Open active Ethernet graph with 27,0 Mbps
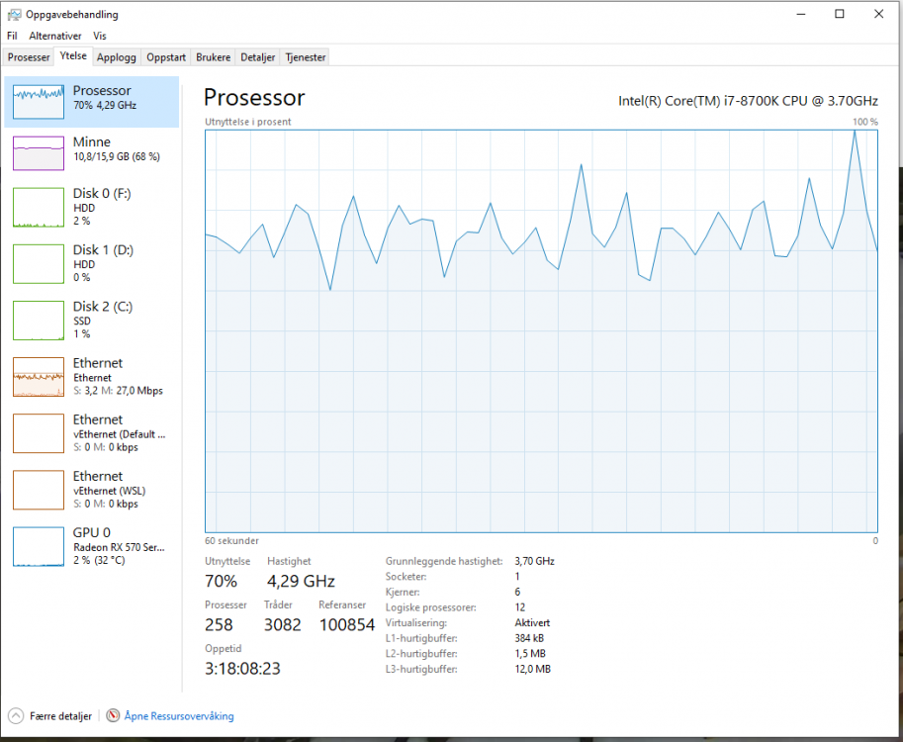The width and height of the screenshot is (903, 742). click(x=39, y=377)
